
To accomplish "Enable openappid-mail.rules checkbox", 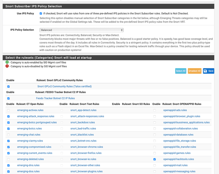I will [154, 165].
